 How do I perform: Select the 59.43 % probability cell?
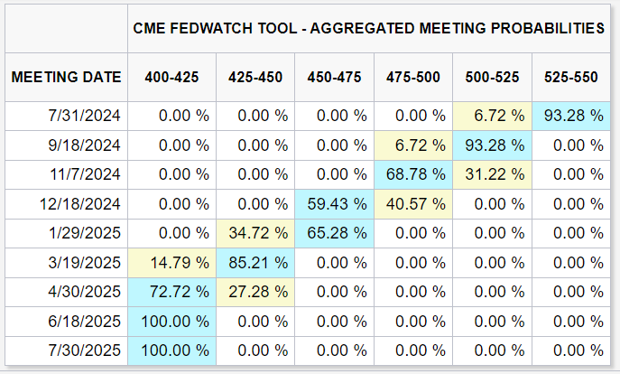point(335,204)
